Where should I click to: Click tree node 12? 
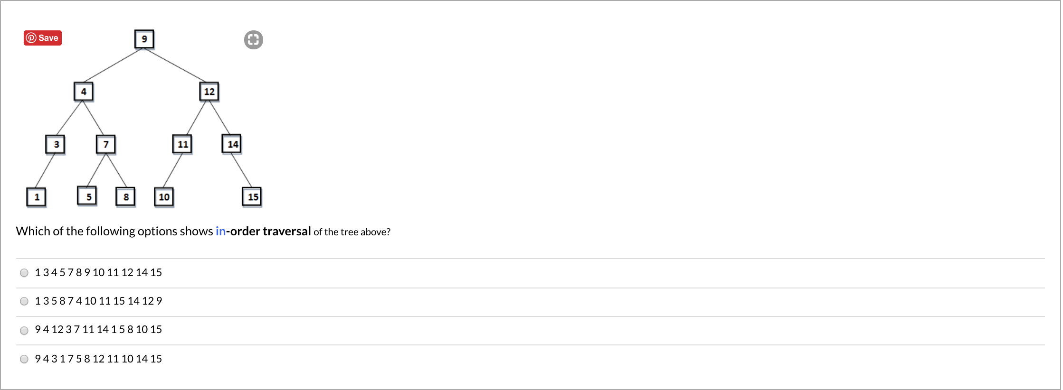(209, 92)
